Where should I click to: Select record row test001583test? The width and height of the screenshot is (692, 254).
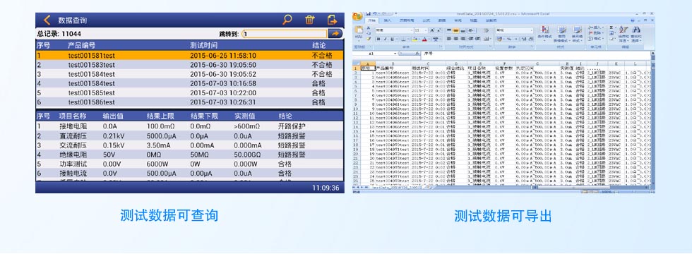pyautogui.click(x=189, y=65)
